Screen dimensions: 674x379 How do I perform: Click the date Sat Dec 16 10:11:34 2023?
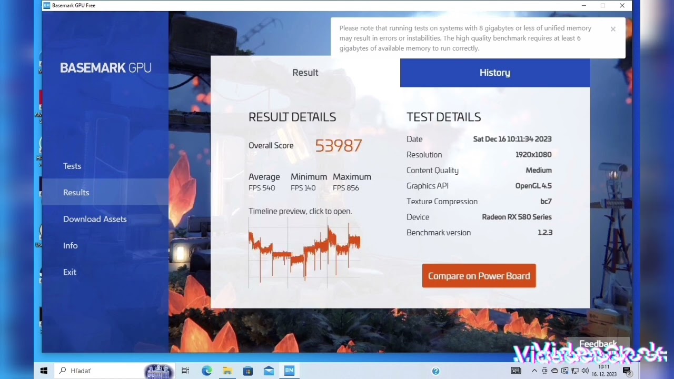point(512,139)
